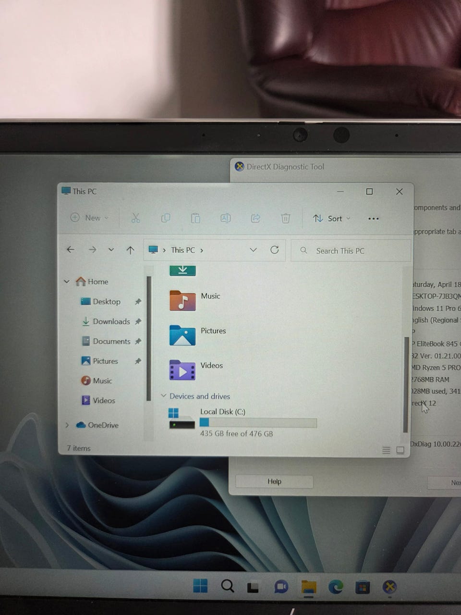
Task: Click the Help button in DirectX Diagnostic Tool
Action: 274,481
